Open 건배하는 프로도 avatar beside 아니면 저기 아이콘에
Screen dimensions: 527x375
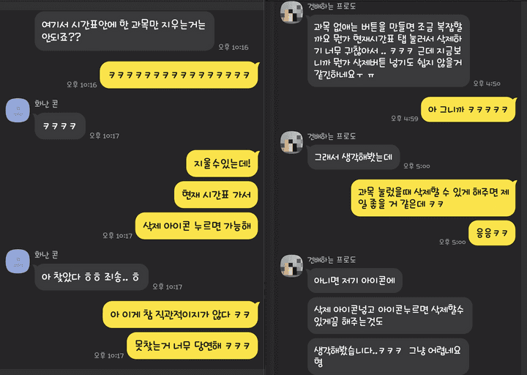coord(291,266)
